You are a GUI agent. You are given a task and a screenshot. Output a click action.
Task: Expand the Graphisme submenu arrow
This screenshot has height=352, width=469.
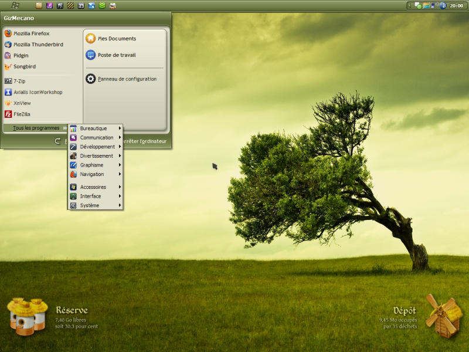tap(120, 165)
